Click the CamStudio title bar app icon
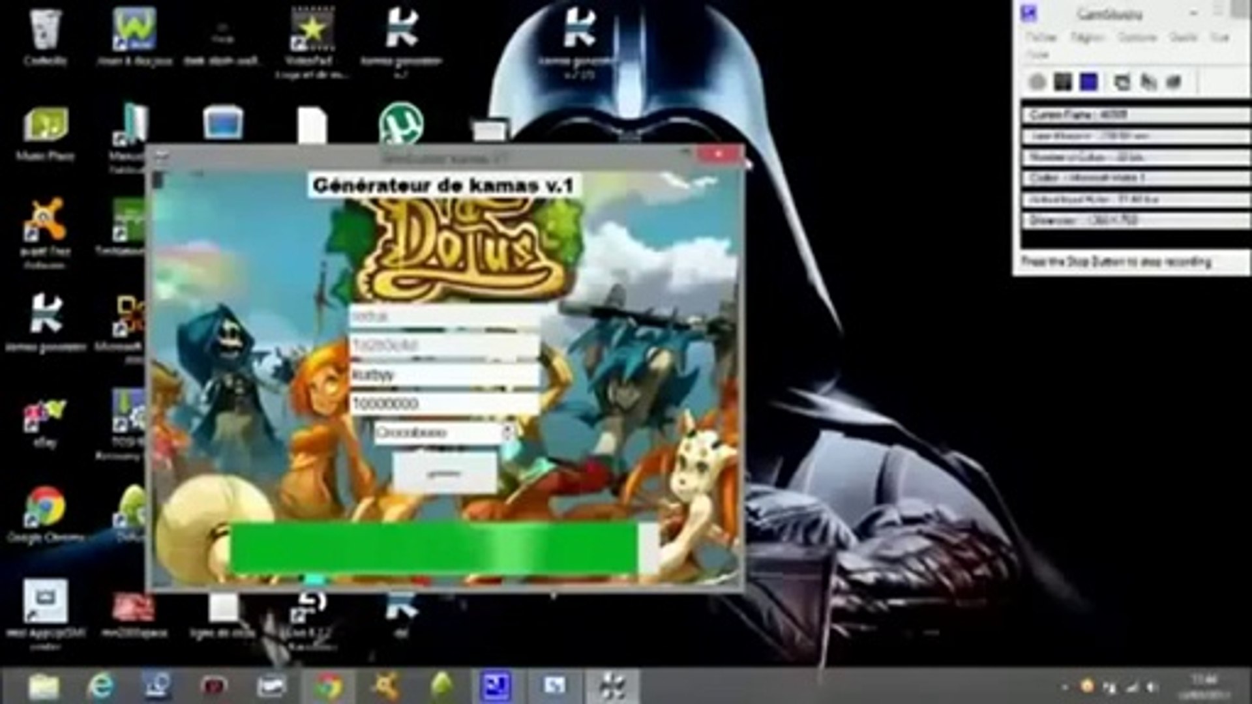Image resolution: width=1252 pixels, height=704 pixels. (x=1029, y=13)
